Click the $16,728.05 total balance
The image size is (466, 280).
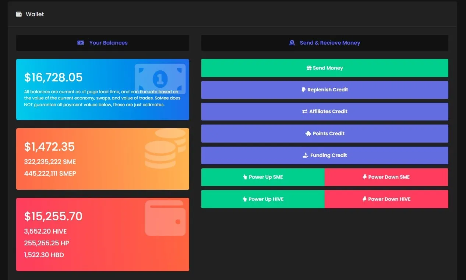click(53, 77)
